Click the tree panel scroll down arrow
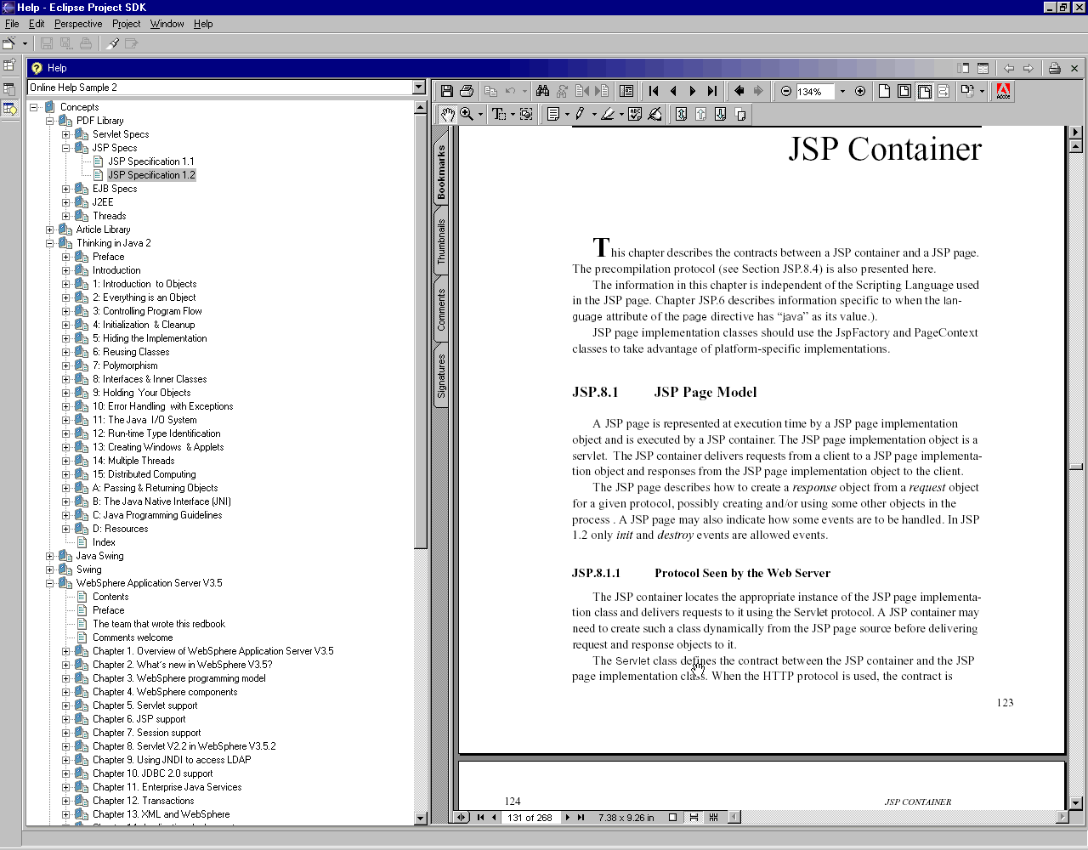The image size is (1088, 850). [x=420, y=818]
